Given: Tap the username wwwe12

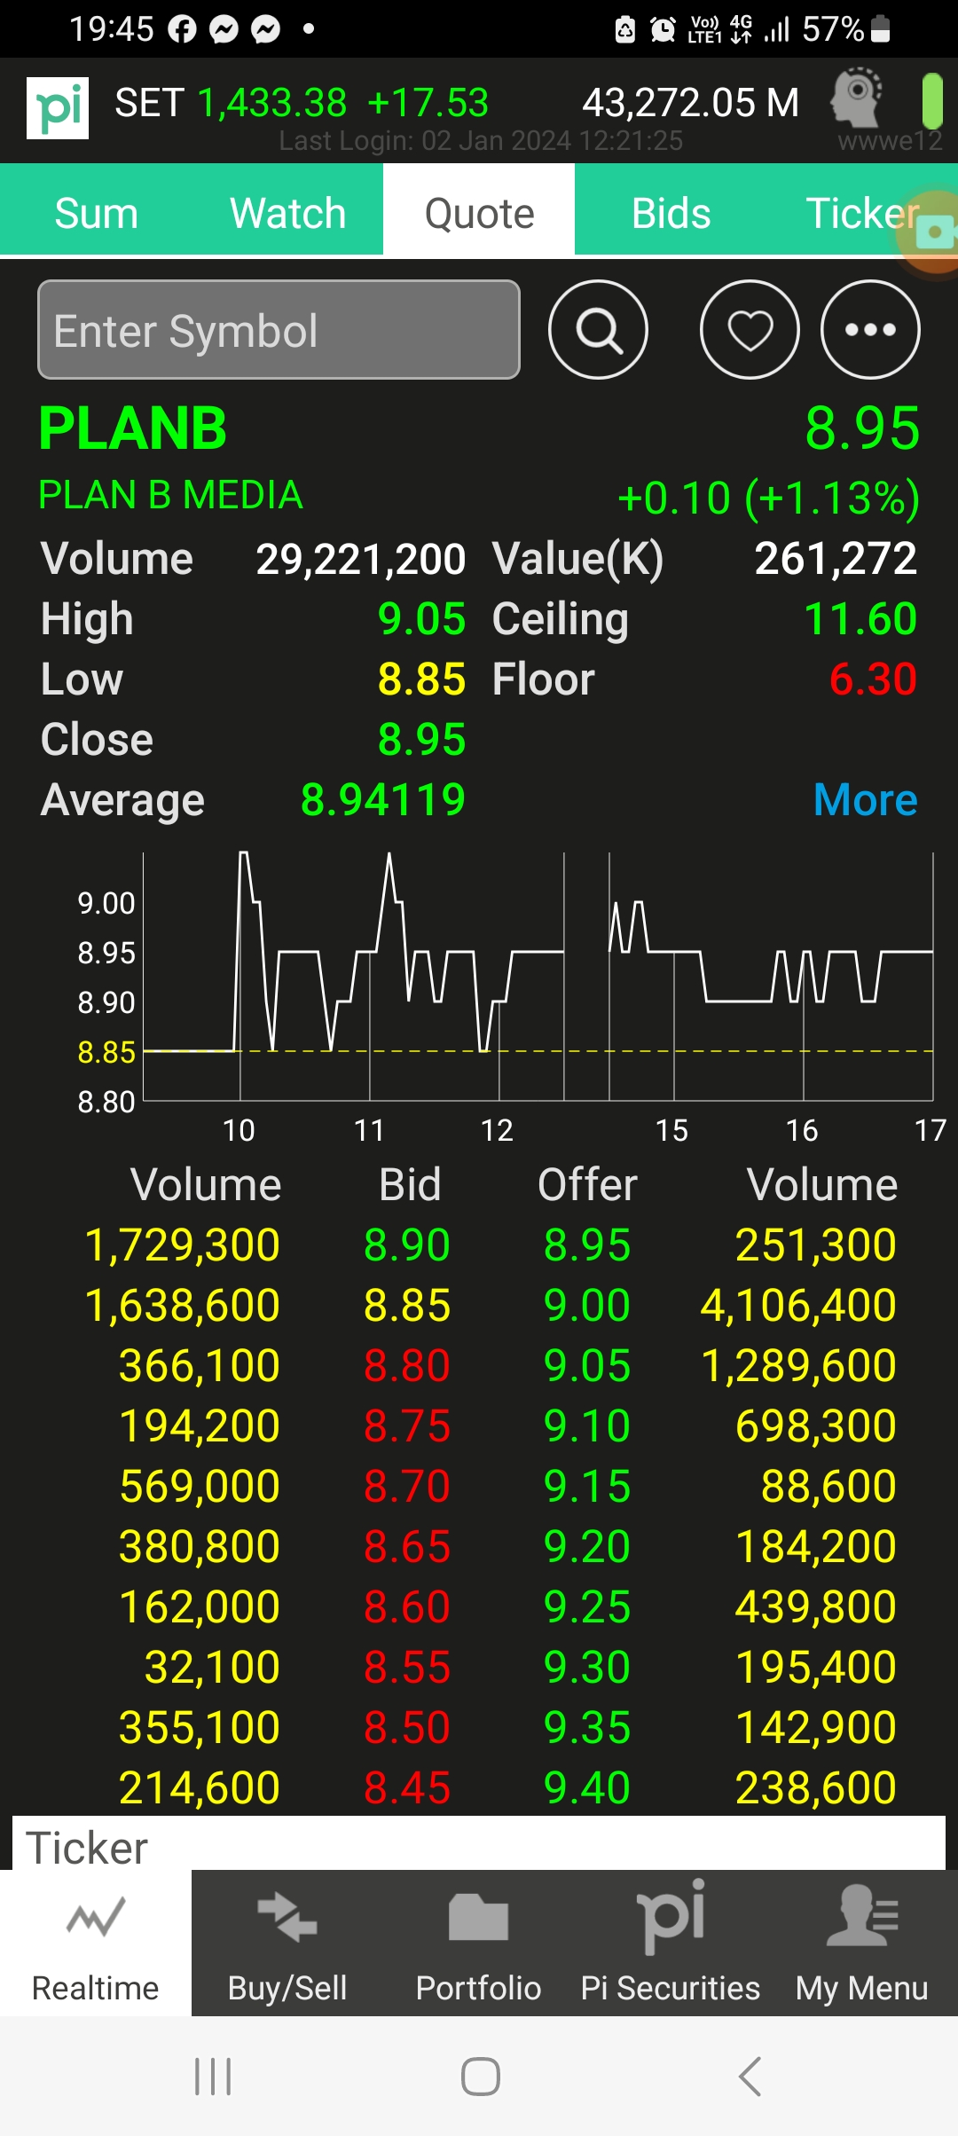Looking at the screenshot, I should pyautogui.click(x=890, y=141).
